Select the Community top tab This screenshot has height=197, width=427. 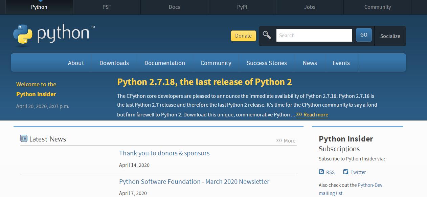click(x=378, y=7)
